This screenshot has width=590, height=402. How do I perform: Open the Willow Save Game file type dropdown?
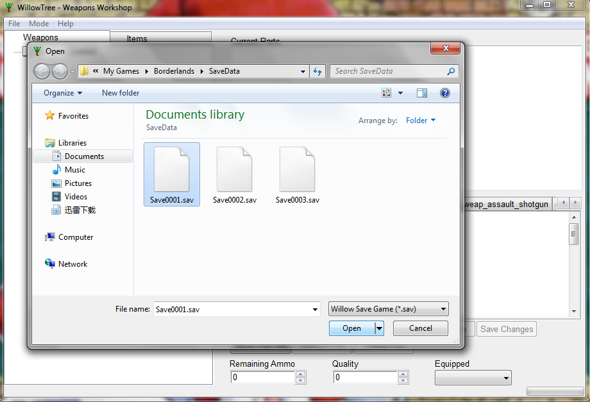389,309
